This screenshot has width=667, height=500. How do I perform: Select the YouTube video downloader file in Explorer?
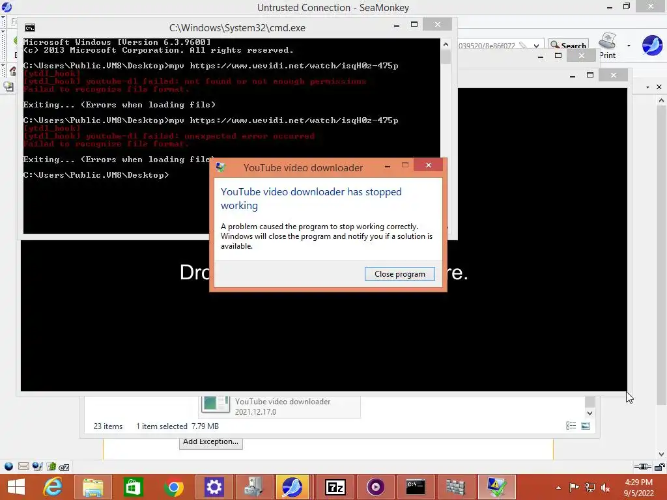coord(279,406)
